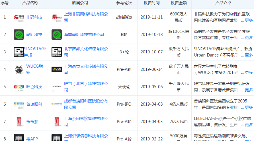The height and width of the screenshot is (141, 254).
Task: Click the 投资时间 column header
Action: coord(151,3)
